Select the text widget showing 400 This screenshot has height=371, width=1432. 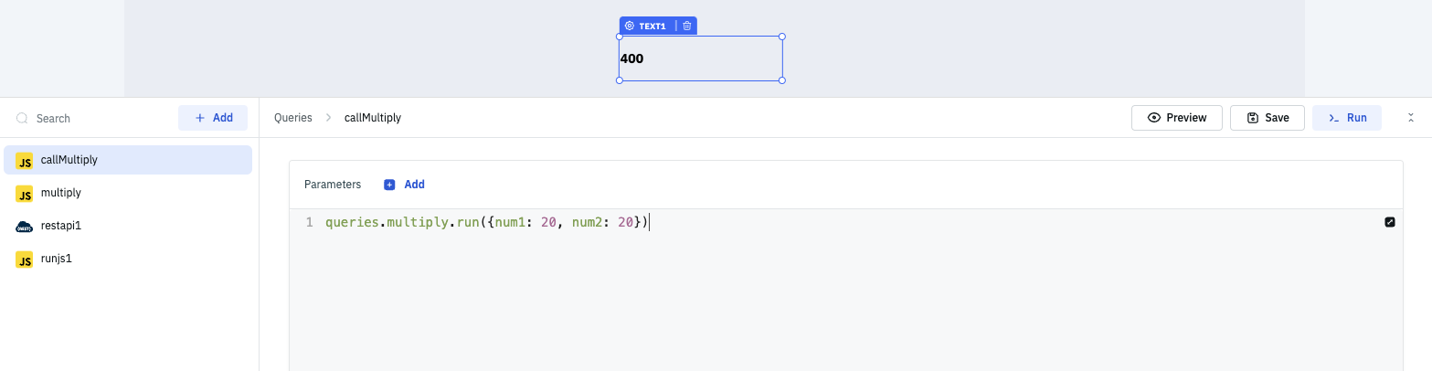point(700,58)
